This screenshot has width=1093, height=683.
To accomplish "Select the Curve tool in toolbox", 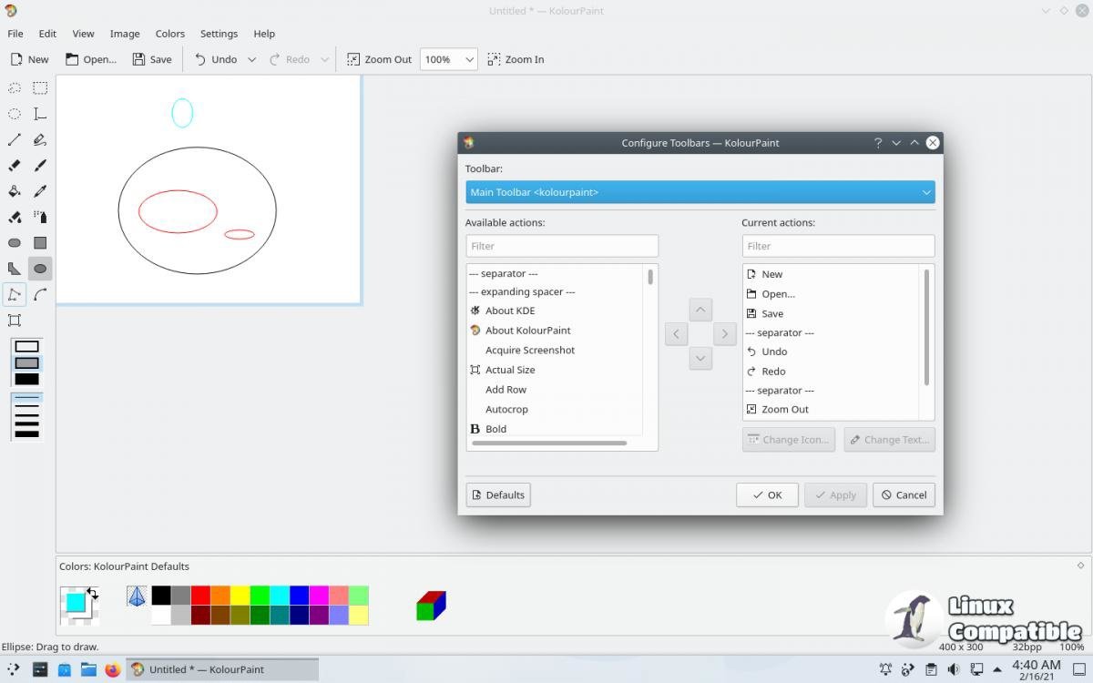I will tap(40, 295).
